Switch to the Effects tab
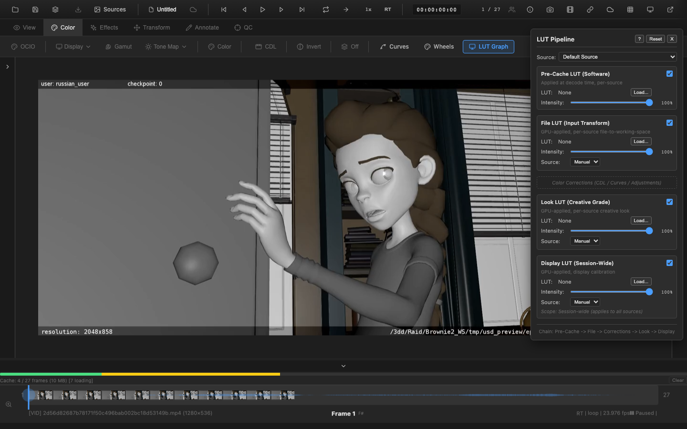The image size is (687, 429). click(104, 27)
